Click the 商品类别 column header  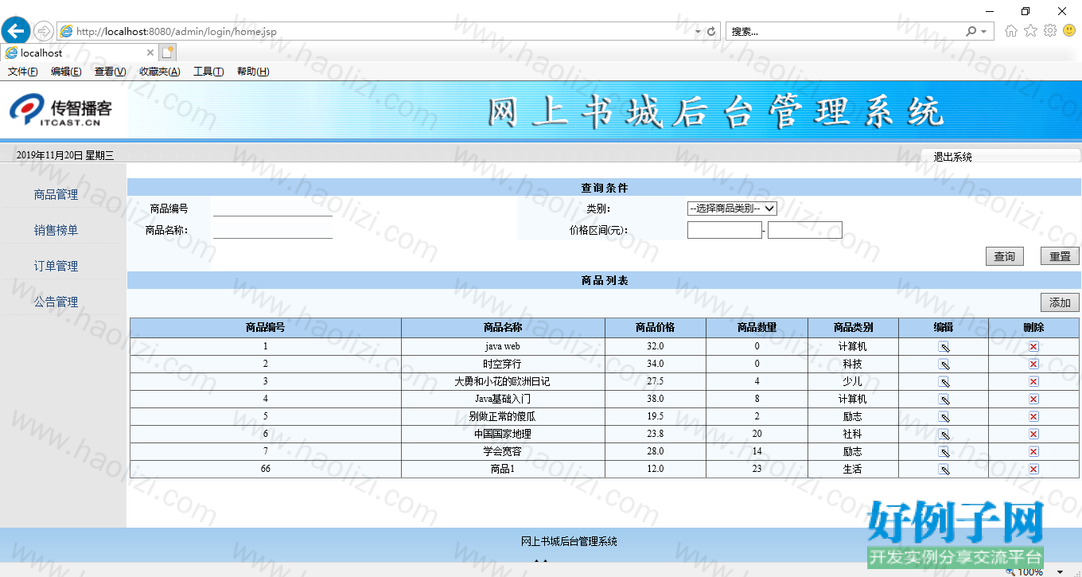853,328
